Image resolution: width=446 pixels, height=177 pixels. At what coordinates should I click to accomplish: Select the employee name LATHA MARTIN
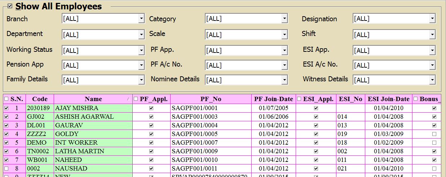pos(80,151)
